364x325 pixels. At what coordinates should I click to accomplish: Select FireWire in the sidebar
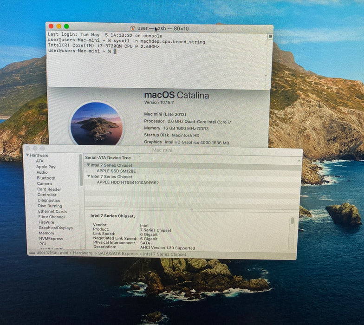(46, 222)
